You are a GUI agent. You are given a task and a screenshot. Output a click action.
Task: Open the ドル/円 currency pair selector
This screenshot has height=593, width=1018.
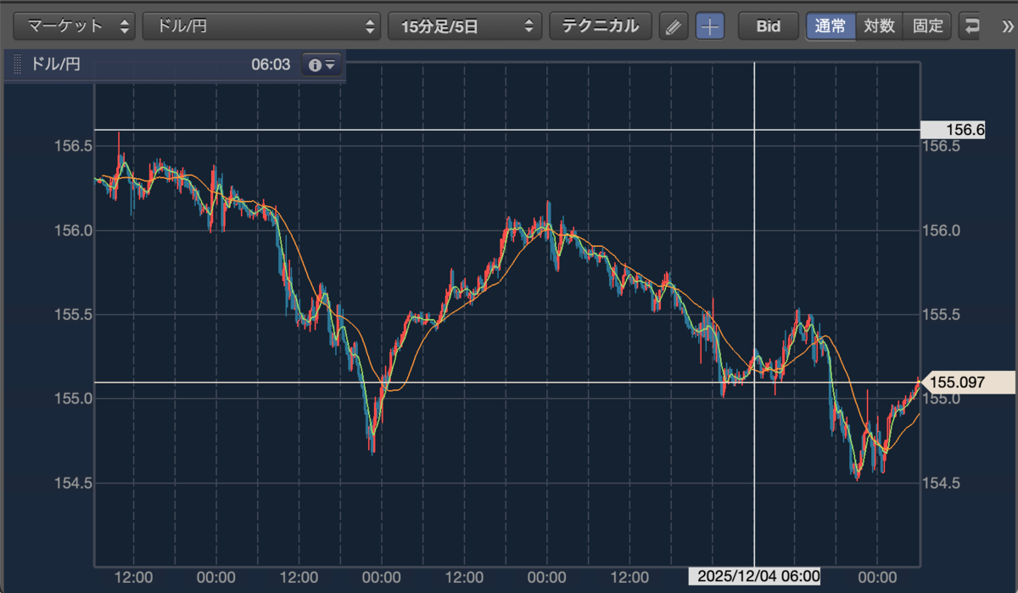261,25
